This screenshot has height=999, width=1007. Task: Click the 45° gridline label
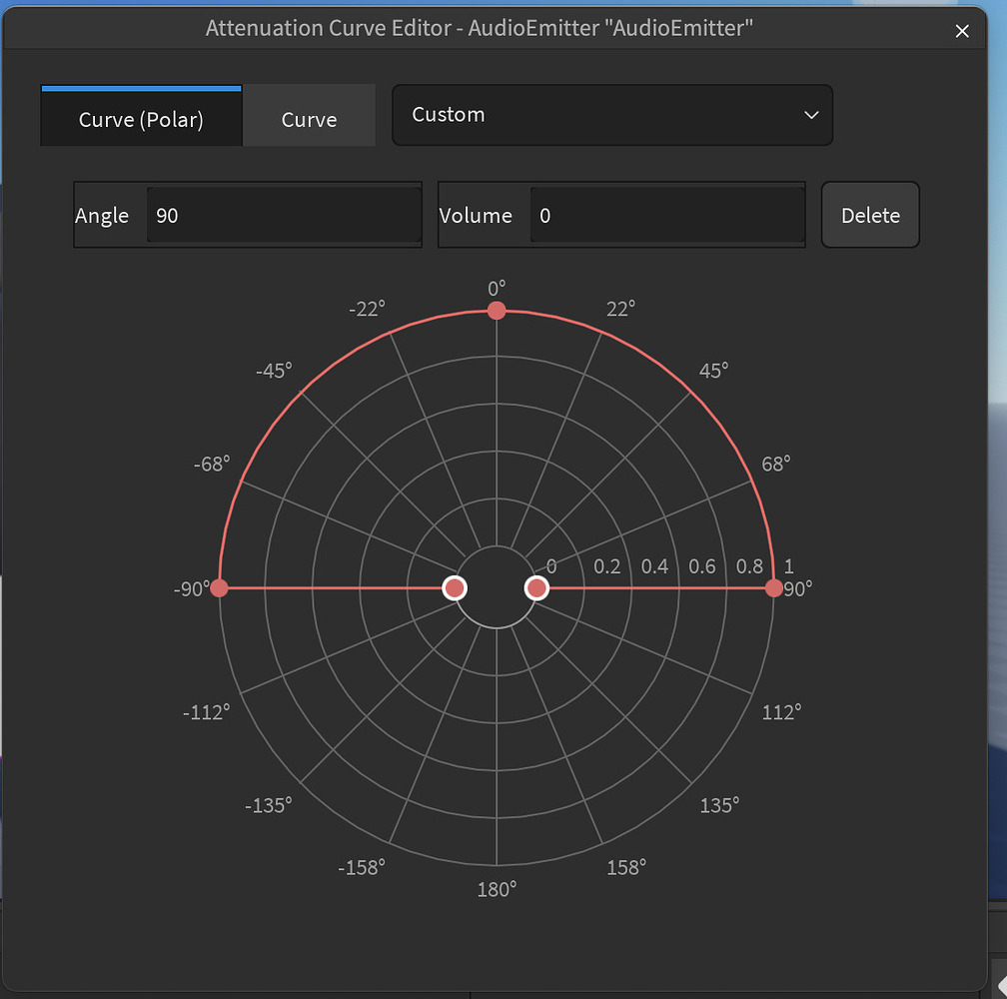click(712, 370)
